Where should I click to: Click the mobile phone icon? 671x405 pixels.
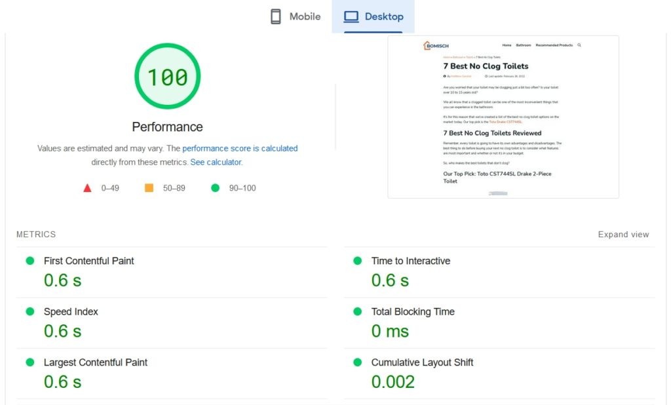(276, 16)
